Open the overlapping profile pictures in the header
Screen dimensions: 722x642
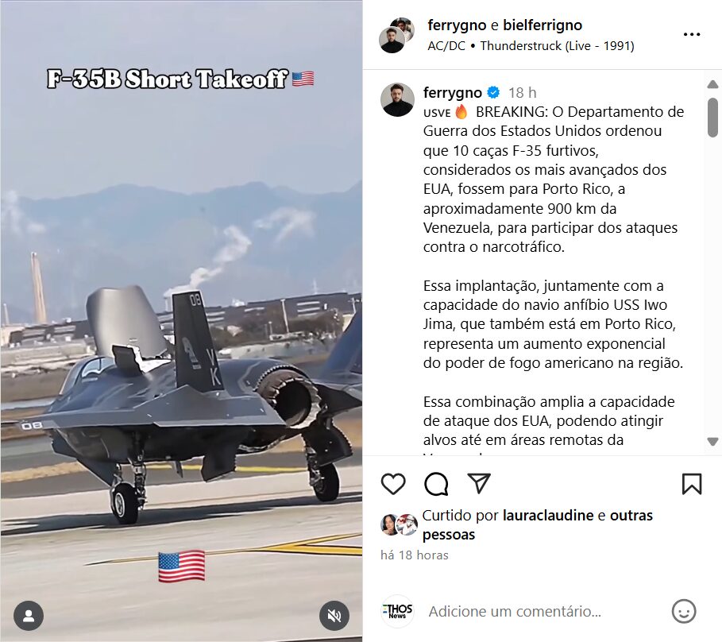coord(396,36)
